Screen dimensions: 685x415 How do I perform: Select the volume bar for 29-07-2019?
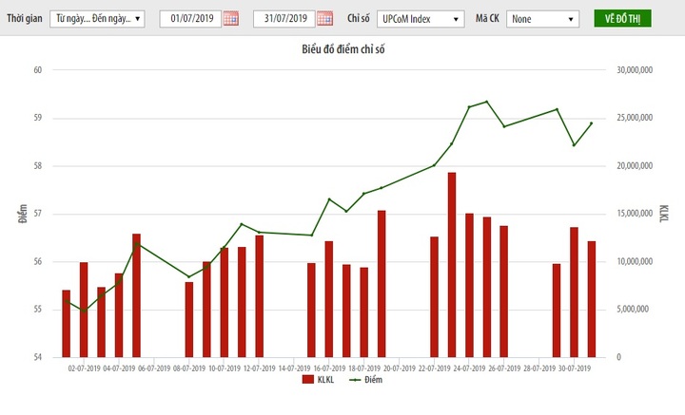[557, 310]
